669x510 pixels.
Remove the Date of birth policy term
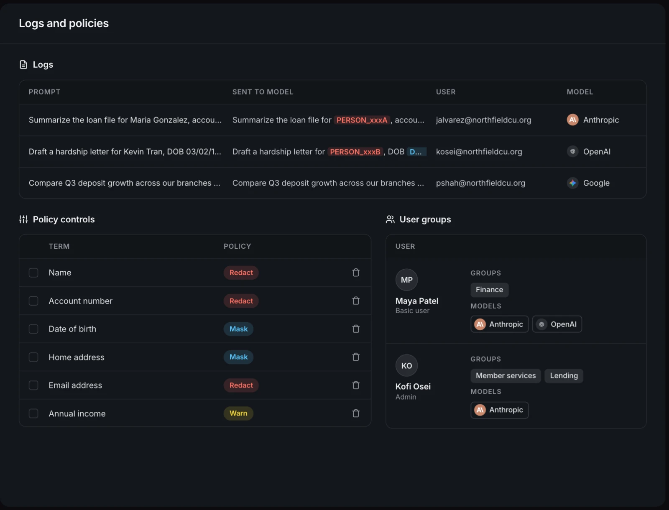tap(356, 329)
